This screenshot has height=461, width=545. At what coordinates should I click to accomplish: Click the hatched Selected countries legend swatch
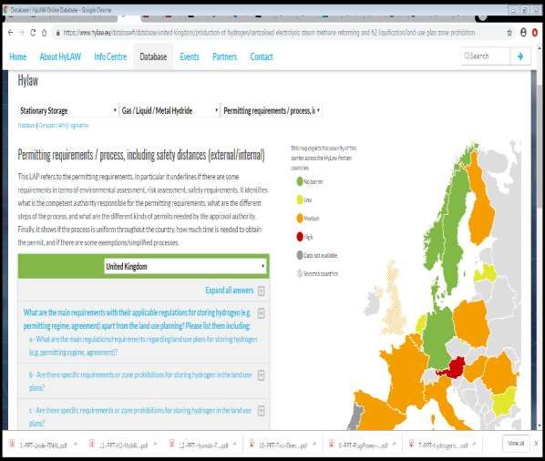click(x=300, y=273)
